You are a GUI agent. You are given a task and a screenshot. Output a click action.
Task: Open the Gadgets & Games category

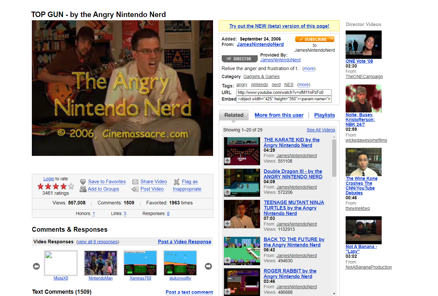point(261,76)
